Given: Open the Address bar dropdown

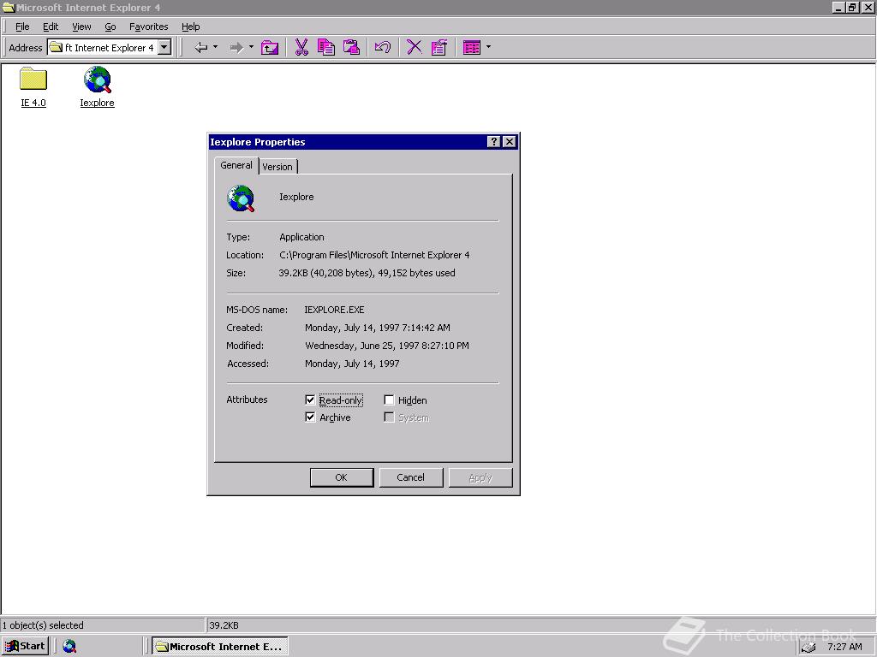Looking at the screenshot, I should pos(164,48).
